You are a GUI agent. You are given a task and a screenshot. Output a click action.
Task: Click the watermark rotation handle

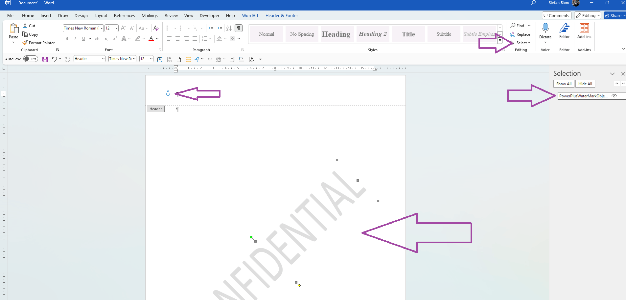click(x=251, y=237)
